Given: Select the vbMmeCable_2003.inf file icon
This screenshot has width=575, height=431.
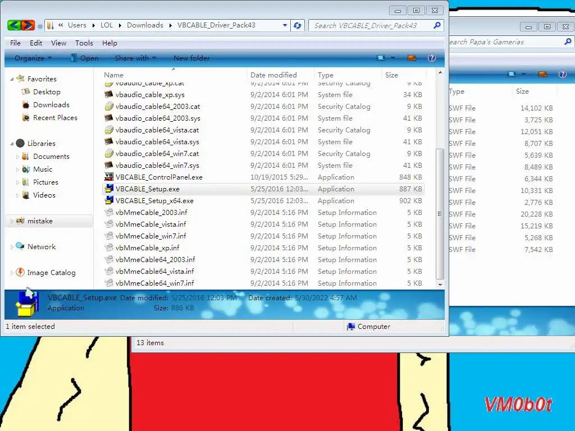Looking at the screenshot, I should pos(109,212).
